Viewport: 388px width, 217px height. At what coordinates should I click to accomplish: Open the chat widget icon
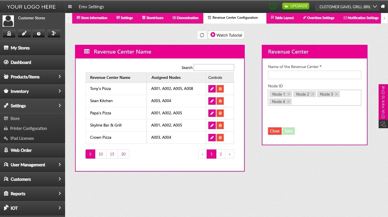coord(383,124)
